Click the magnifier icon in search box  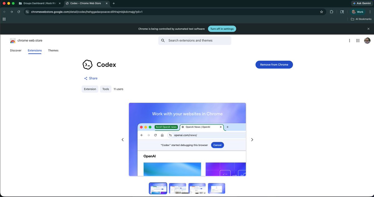(163, 40)
